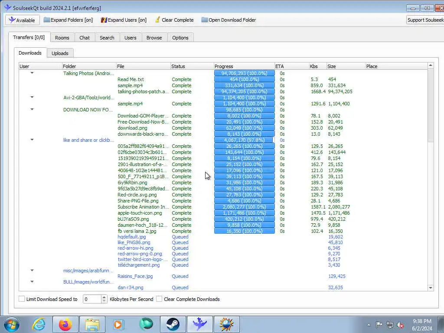Click the Expand Users people icon
This screenshot has width=444, height=333.
point(104,20)
